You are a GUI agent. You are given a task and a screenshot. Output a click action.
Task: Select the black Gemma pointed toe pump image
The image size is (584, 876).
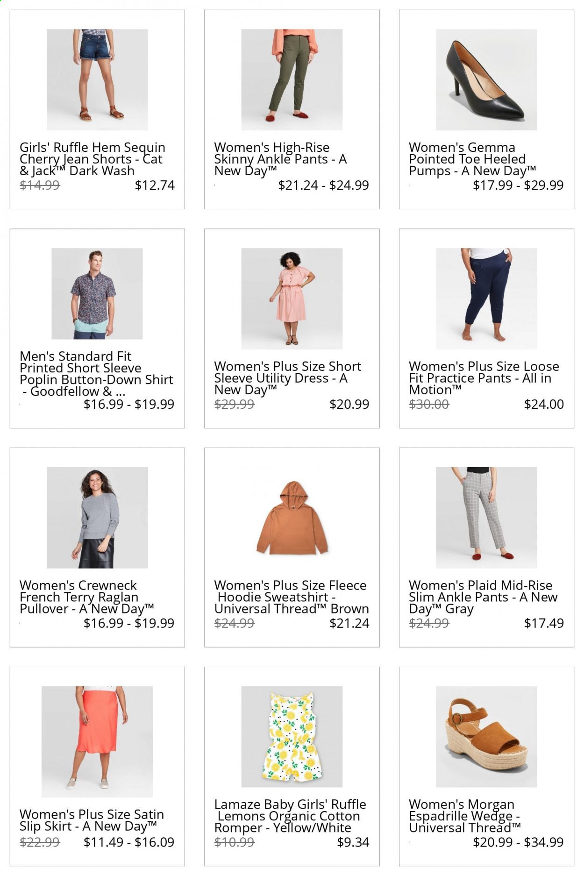486,79
